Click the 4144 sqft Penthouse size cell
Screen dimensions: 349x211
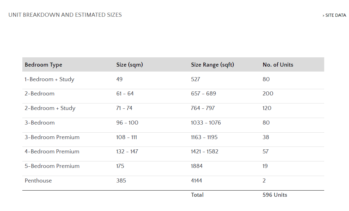click(197, 181)
